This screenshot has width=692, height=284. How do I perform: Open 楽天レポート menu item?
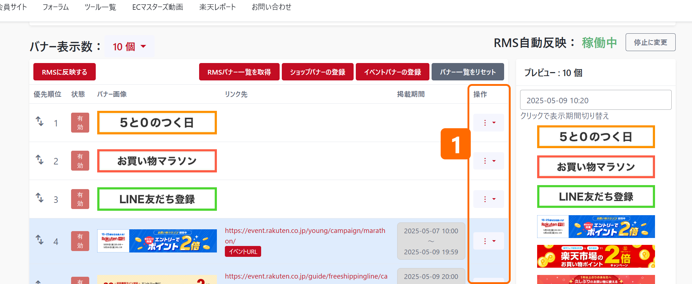[218, 7]
